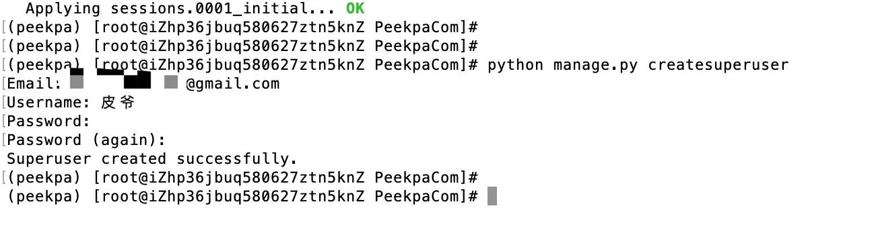Click the redacted black block in email
Image resolution: width=874 pixels, height=243 pixels.
[x=137, y=80]
